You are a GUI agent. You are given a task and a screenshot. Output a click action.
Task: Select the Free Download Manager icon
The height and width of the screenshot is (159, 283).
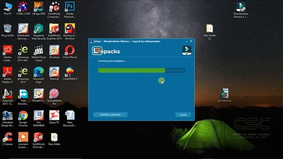(23, 97)
